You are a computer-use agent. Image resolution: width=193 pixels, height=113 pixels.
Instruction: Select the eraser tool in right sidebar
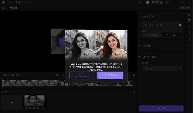pyautogui.click(x=189, y=39)
